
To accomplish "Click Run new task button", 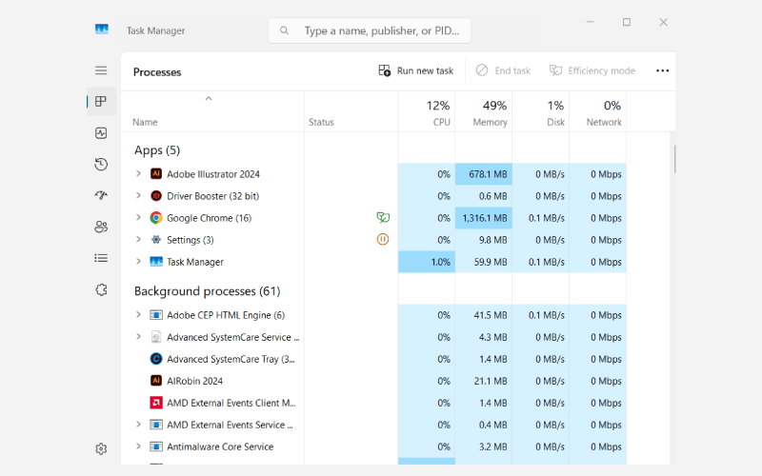I will 415,70.
